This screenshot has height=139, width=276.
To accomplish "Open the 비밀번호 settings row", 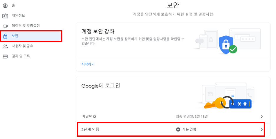I will point(89,116).
